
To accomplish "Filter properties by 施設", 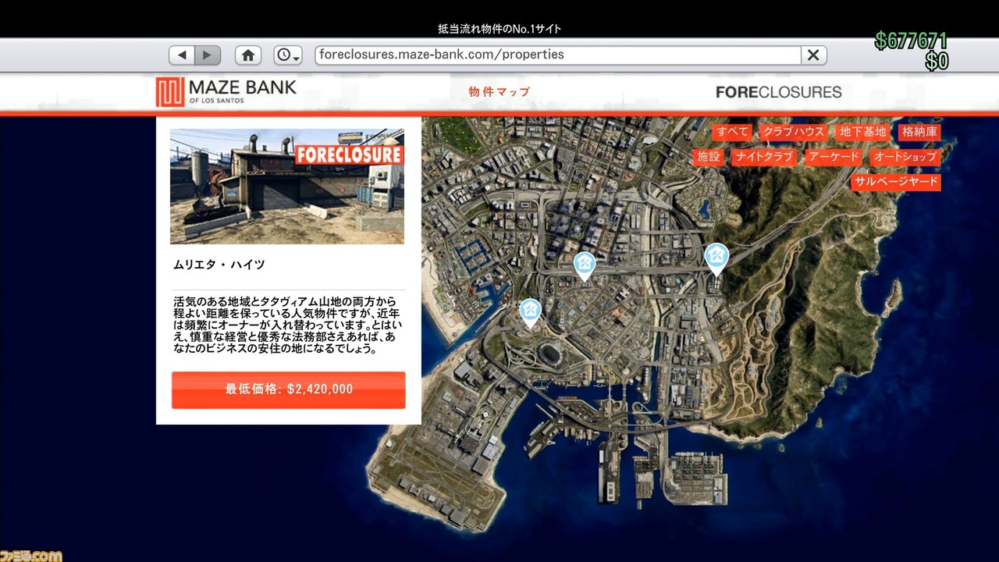I will point(709,157).
